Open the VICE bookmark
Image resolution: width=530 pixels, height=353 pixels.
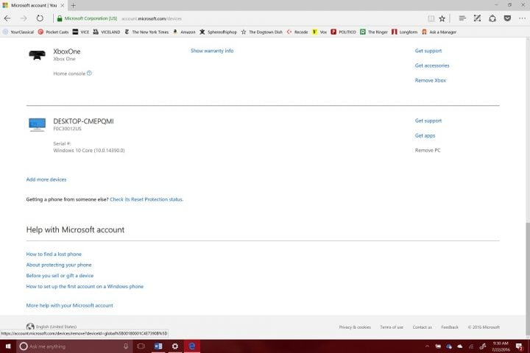point(81,32)
